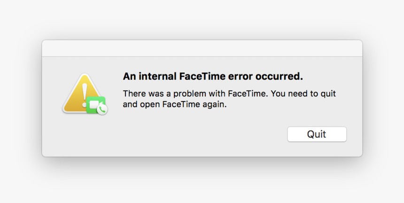Click the 'and open FaceTime again.' line
Viewport: 404px width, 203px height.
click(175, 104)
